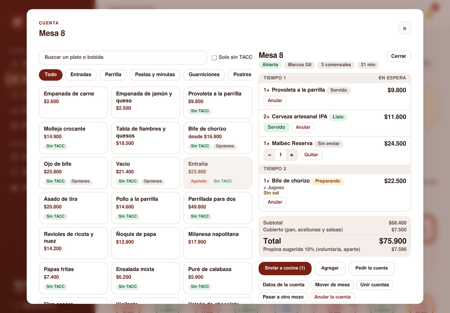Click Pasar a otro mozo
450x313 pixels.
[x=283, y=297]
